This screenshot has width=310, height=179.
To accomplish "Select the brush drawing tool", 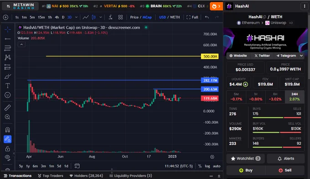I will pos(7,76).
